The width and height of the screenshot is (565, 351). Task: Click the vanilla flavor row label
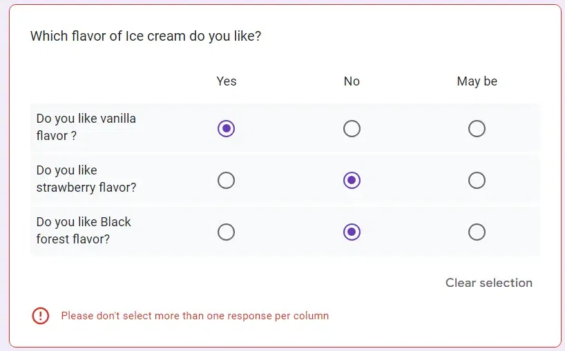tap(86, 127)
